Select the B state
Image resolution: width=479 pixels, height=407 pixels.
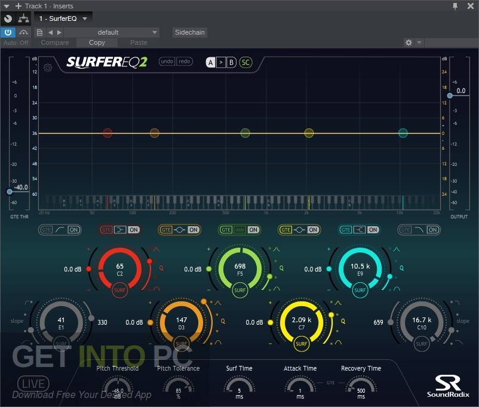coord(231,63)
